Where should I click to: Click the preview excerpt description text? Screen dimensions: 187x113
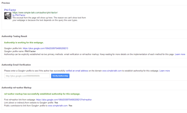tap(49, 19)
